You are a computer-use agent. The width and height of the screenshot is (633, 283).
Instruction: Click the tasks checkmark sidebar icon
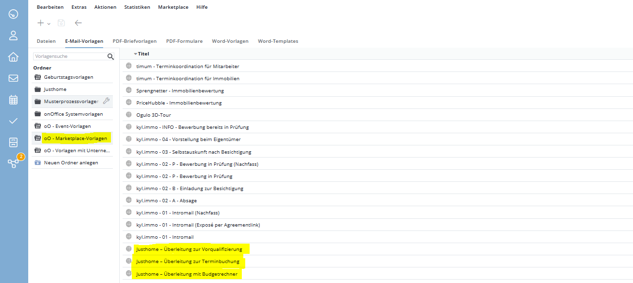point(13,121)
